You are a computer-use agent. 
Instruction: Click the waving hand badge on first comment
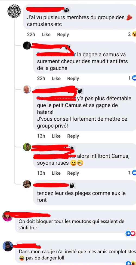66,10
